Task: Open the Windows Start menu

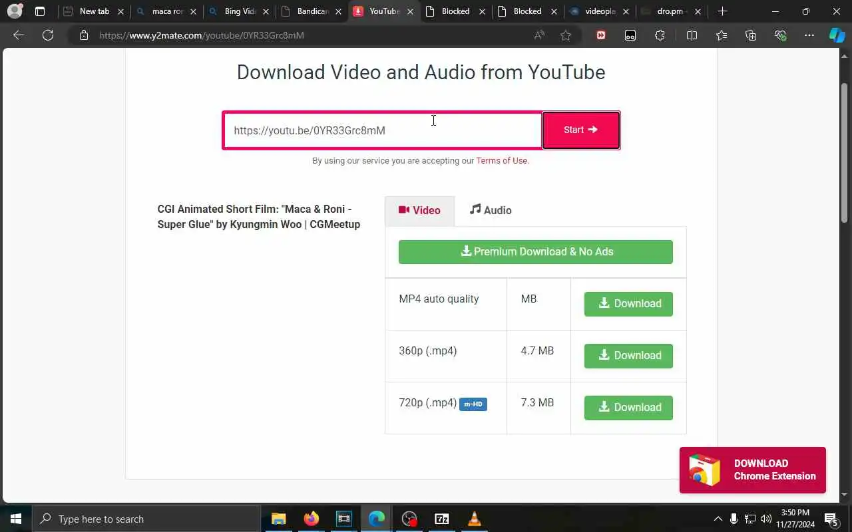Action: 16,519
